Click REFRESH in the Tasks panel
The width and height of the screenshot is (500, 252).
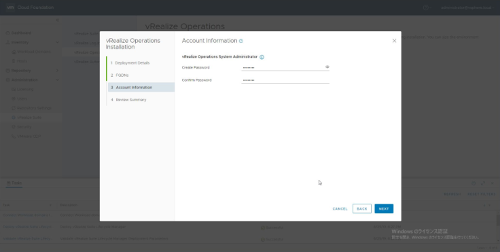(452, 194)
